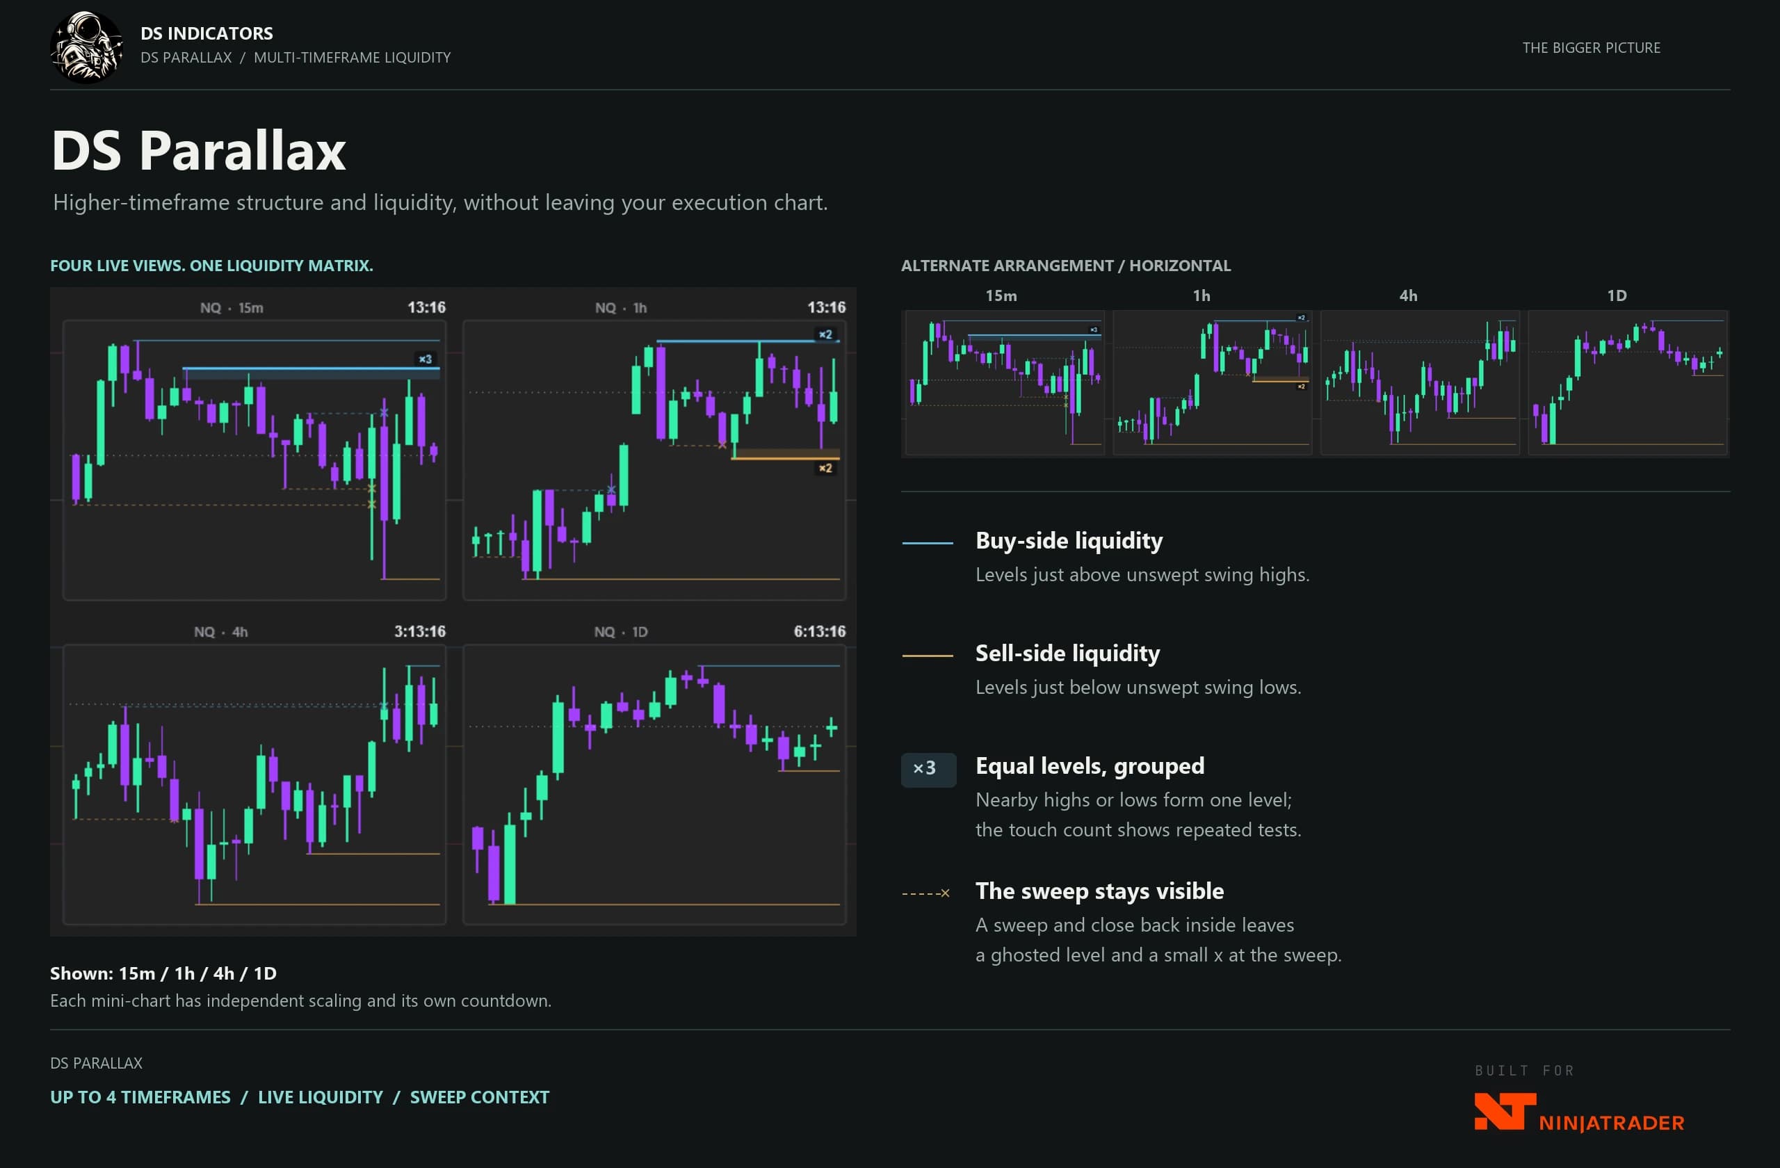1780x1168 pixels.
Task: Click the 13:16 countdown on 15m chart
Action: 426,307
